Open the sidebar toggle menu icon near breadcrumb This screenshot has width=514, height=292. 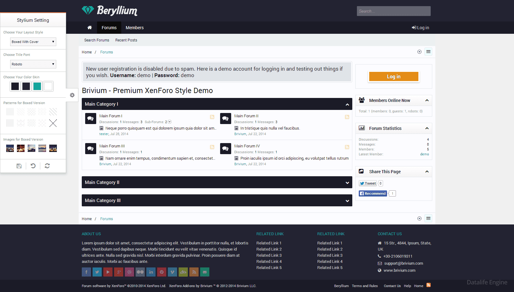(x=428, y=52)
